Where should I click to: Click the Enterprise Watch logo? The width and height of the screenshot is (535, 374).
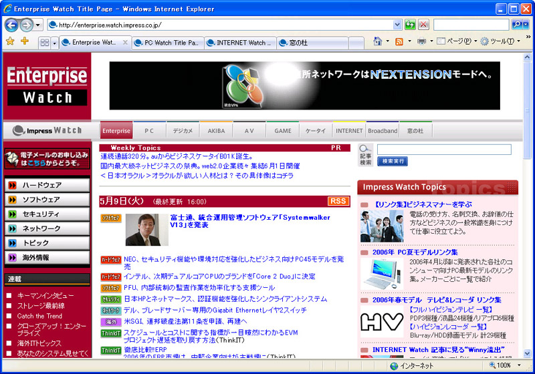click(x=47, y=86)
